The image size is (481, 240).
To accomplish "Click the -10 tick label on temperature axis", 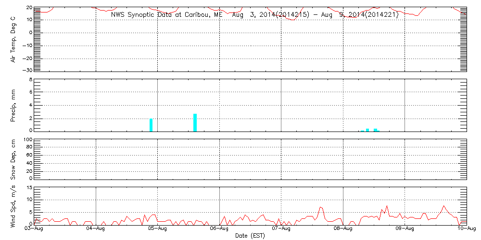I will click(26, 45).
